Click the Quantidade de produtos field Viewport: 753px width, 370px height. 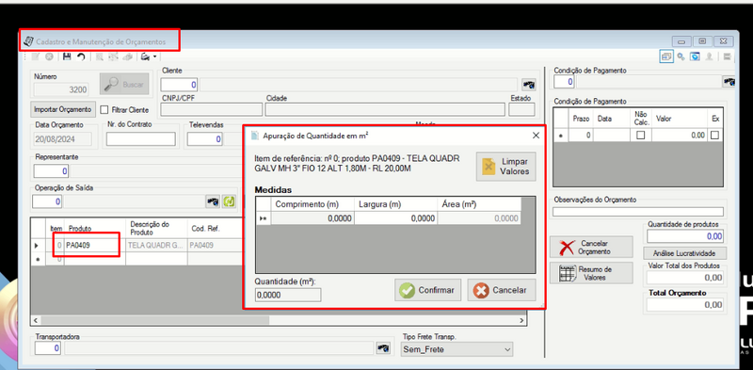(x=685, y=236)
